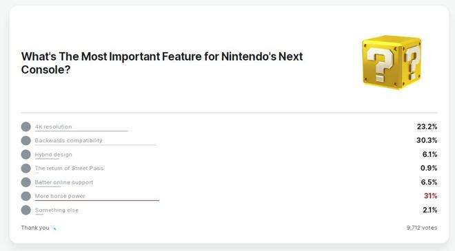This screenshot has height=251, width=455.
Task: Click the question block cube image
Action: coord(392,63)
